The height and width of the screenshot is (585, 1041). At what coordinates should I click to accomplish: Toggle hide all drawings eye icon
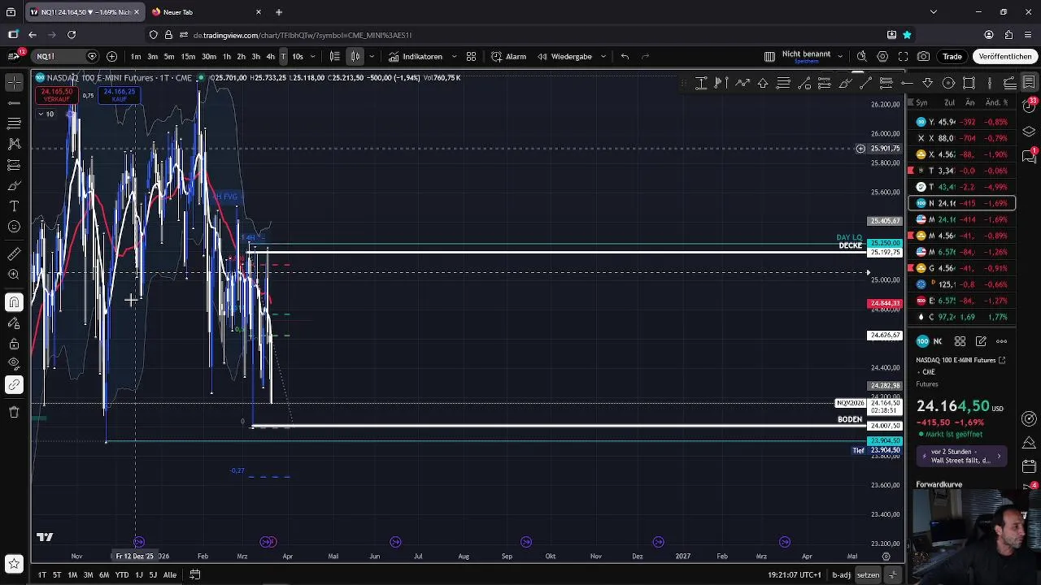[14, 363]
